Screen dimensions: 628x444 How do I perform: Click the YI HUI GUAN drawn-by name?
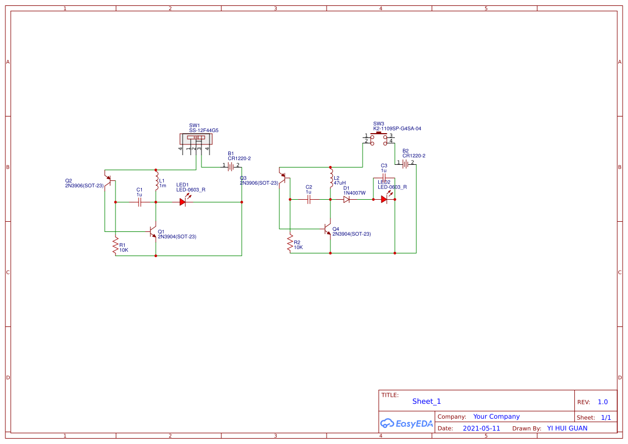pyautogui.click(x=567, y=428)
